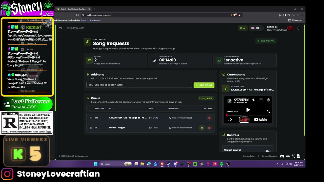
Task: Click the AI assistant button
Action: coord(242,28)
